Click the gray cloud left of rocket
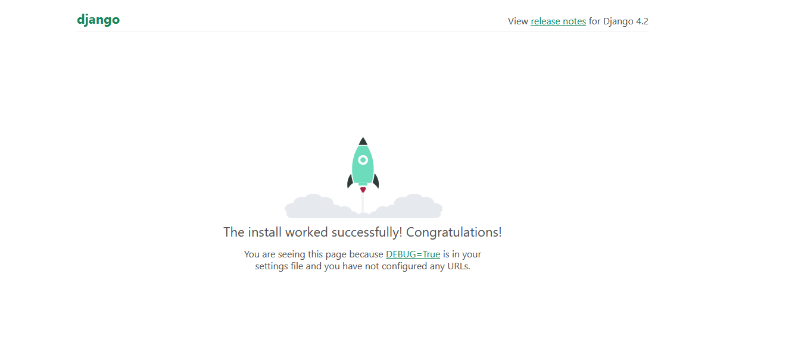 (320, 207)
